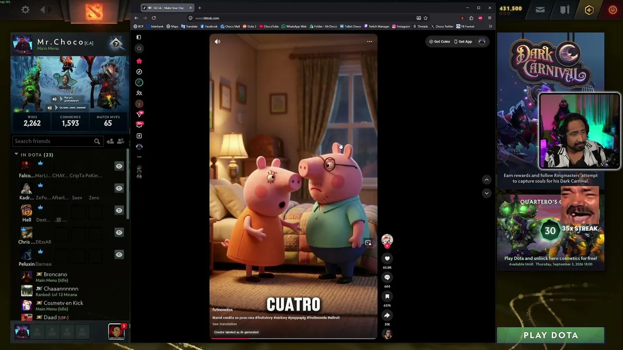The height and width of the screenshot is (350, 623).
Task: Open the futnovelss creator profile link
Action: pyautogui.click(x=222, y=310)
